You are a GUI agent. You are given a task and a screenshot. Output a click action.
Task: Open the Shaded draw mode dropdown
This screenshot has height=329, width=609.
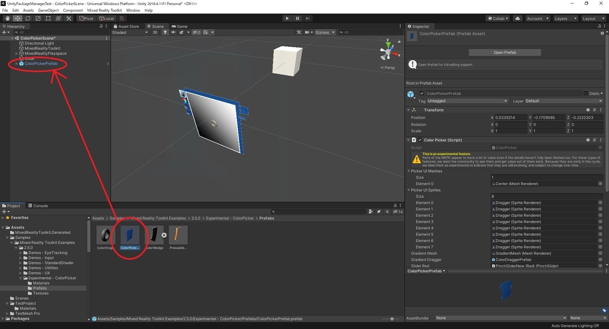point(130,32)
